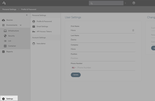The width and height of the screenshot is (155, 101).
Task: Open Reports in sidebar
Action: [9, 52]
